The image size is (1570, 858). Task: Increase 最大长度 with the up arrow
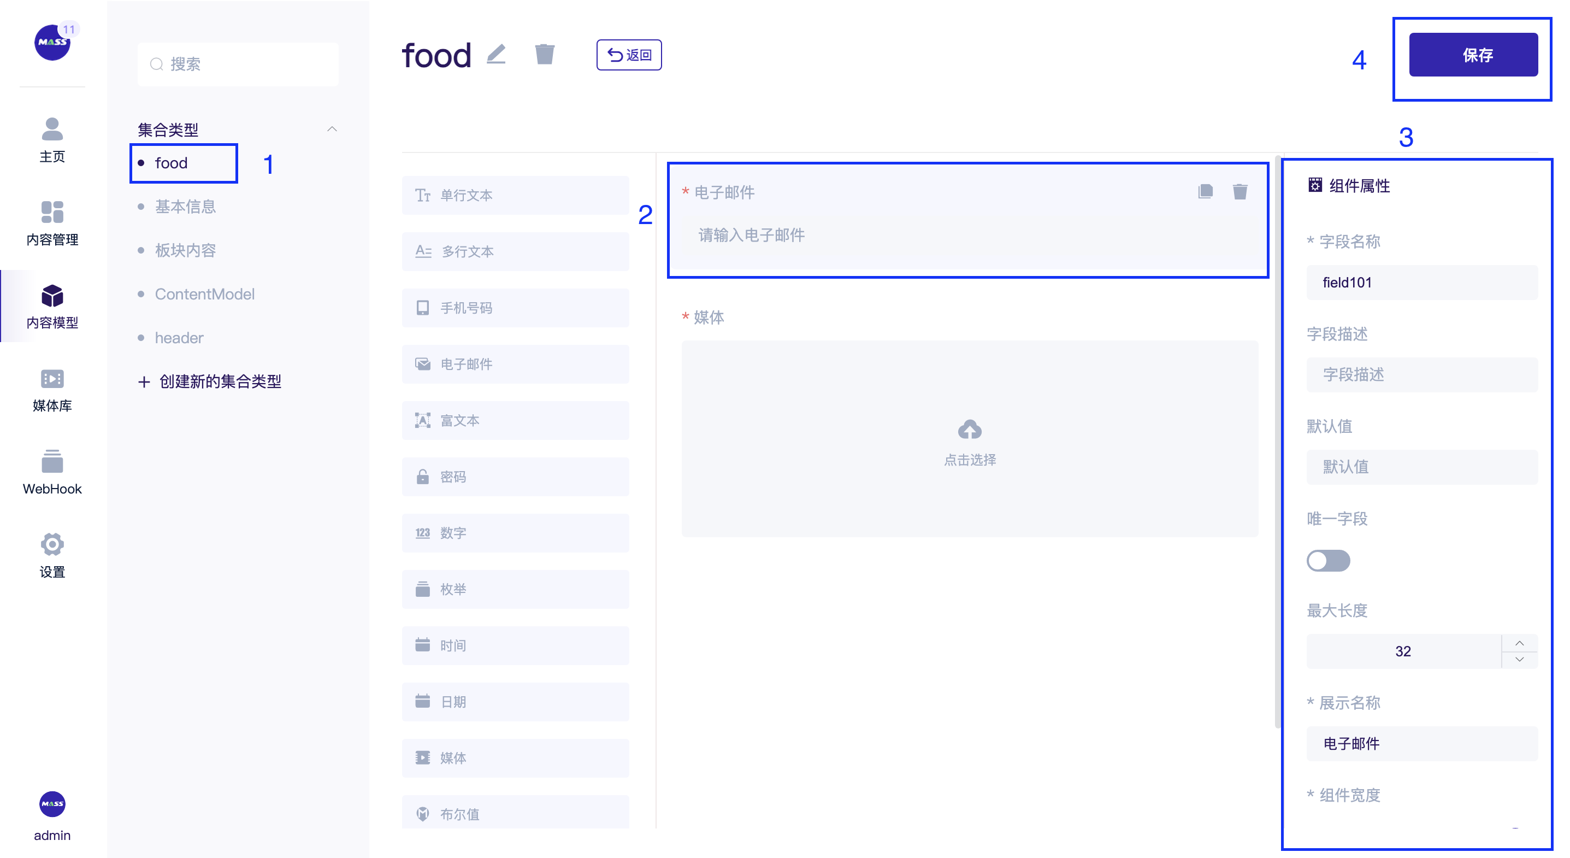1519,643
